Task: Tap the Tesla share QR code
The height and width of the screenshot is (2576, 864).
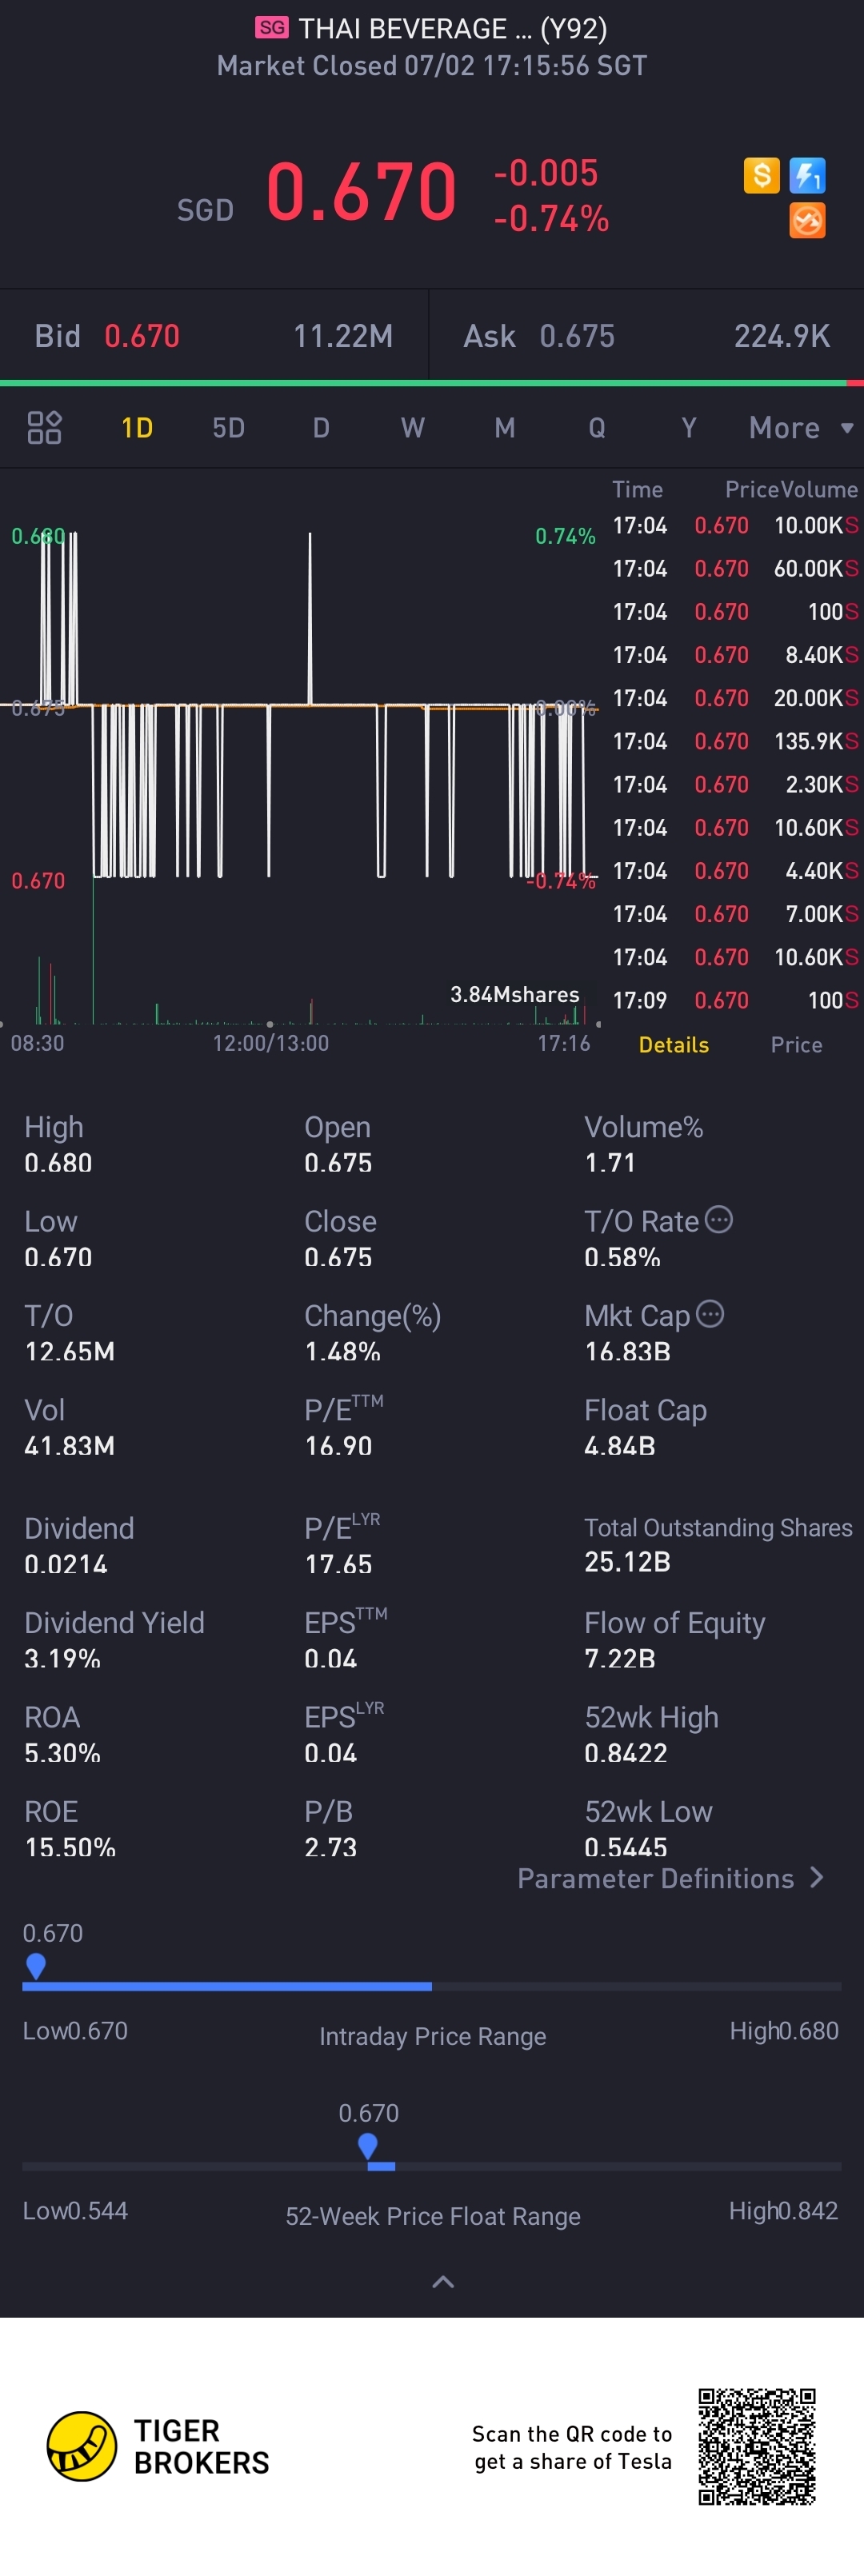Action: click(x=756, y=2446)
